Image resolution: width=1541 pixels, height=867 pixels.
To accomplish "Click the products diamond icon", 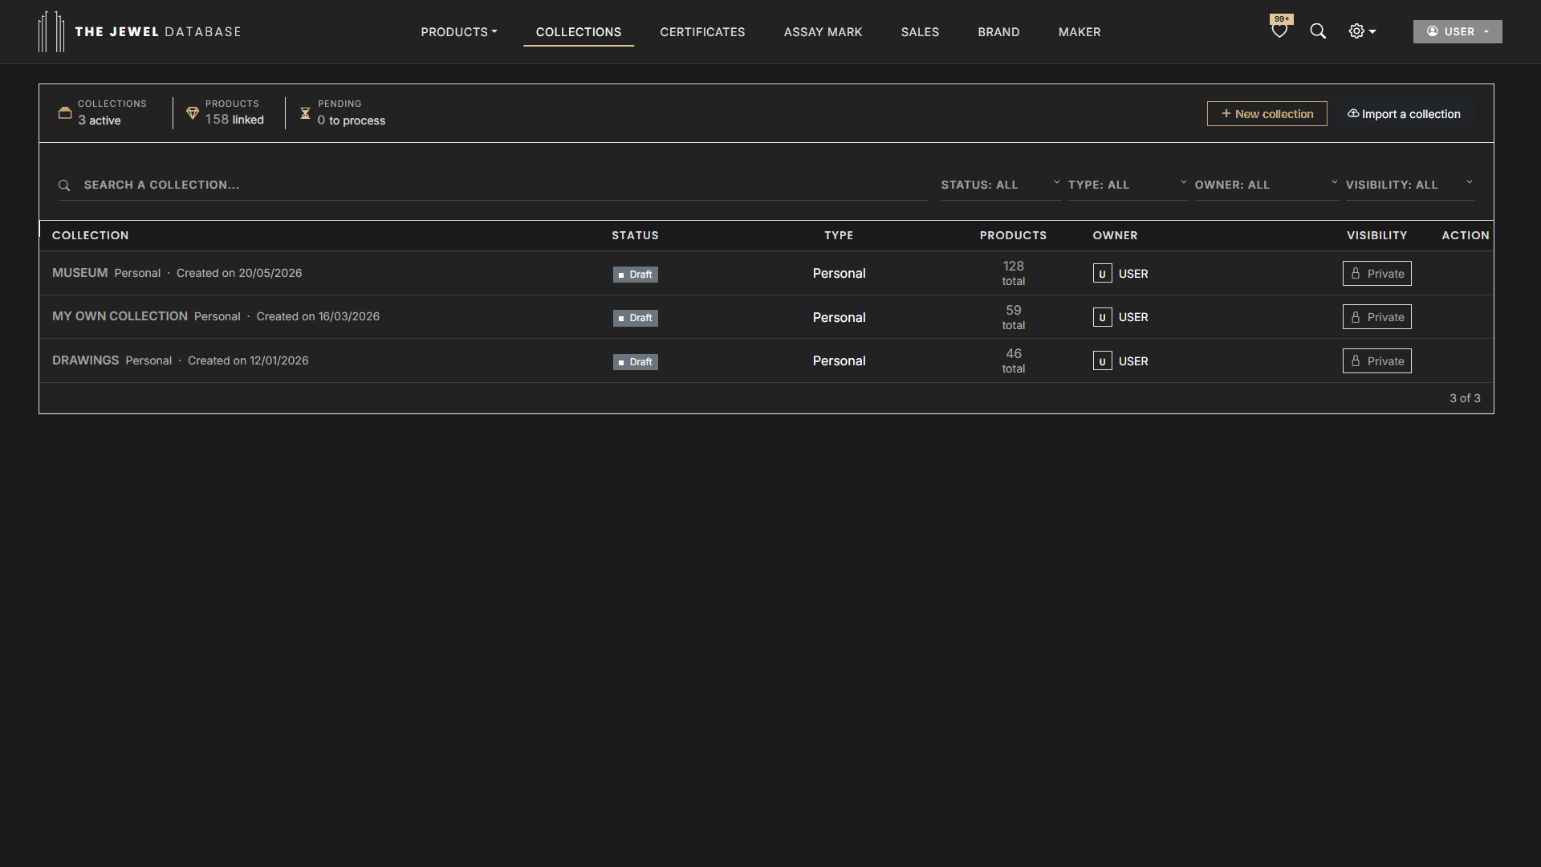I will pos(193,113).
